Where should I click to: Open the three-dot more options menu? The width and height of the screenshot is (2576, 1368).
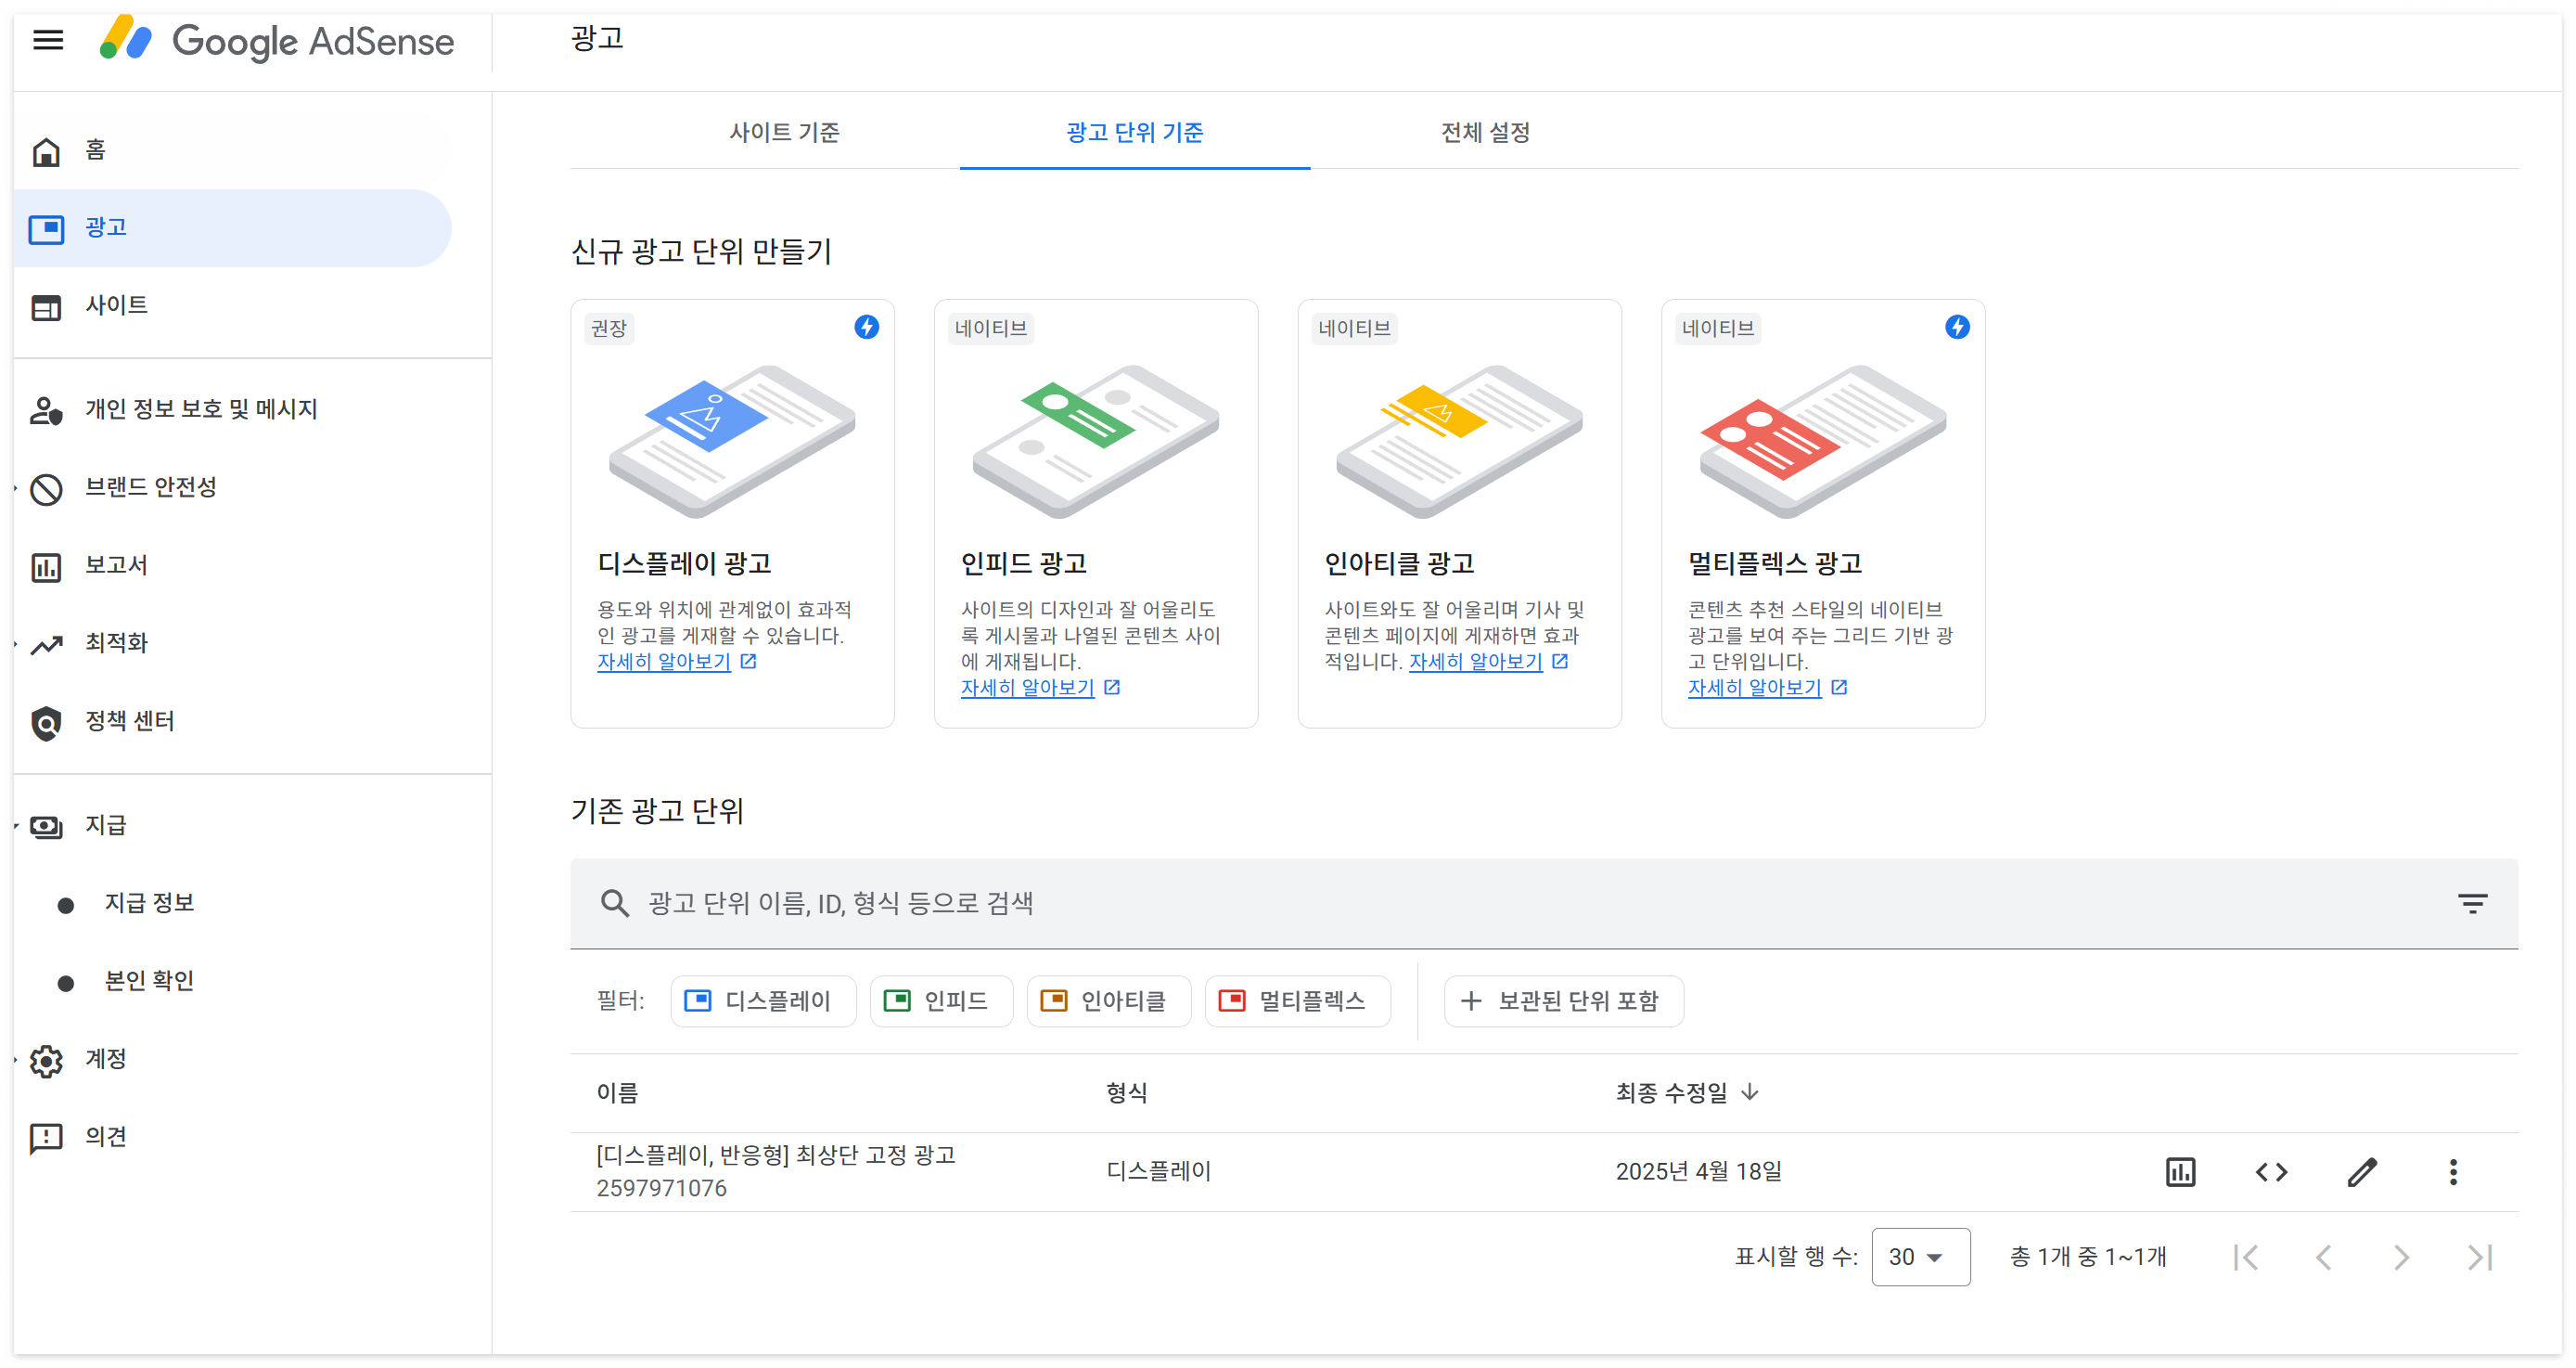pos(2452,1171)
